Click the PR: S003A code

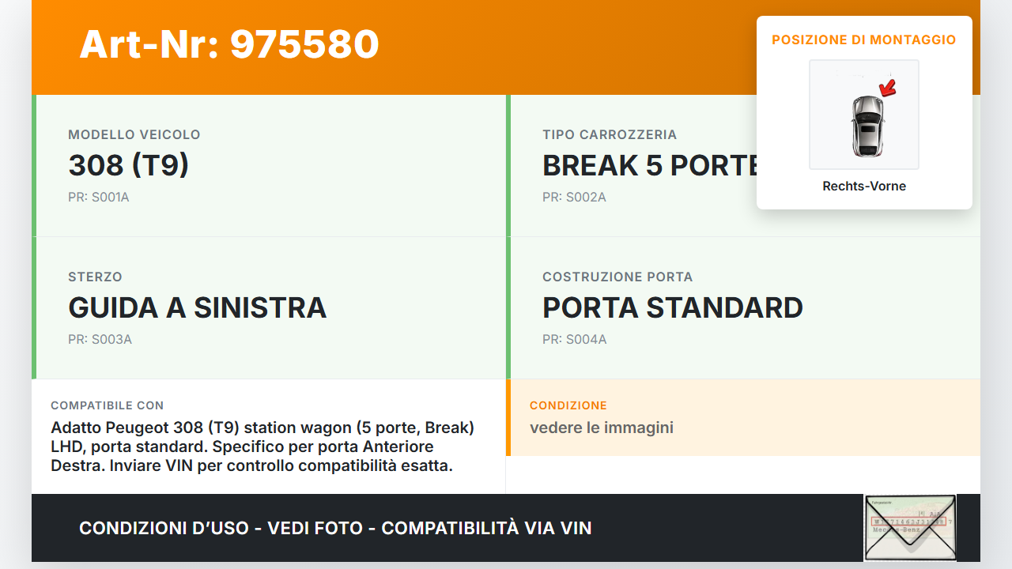point(100,340)
